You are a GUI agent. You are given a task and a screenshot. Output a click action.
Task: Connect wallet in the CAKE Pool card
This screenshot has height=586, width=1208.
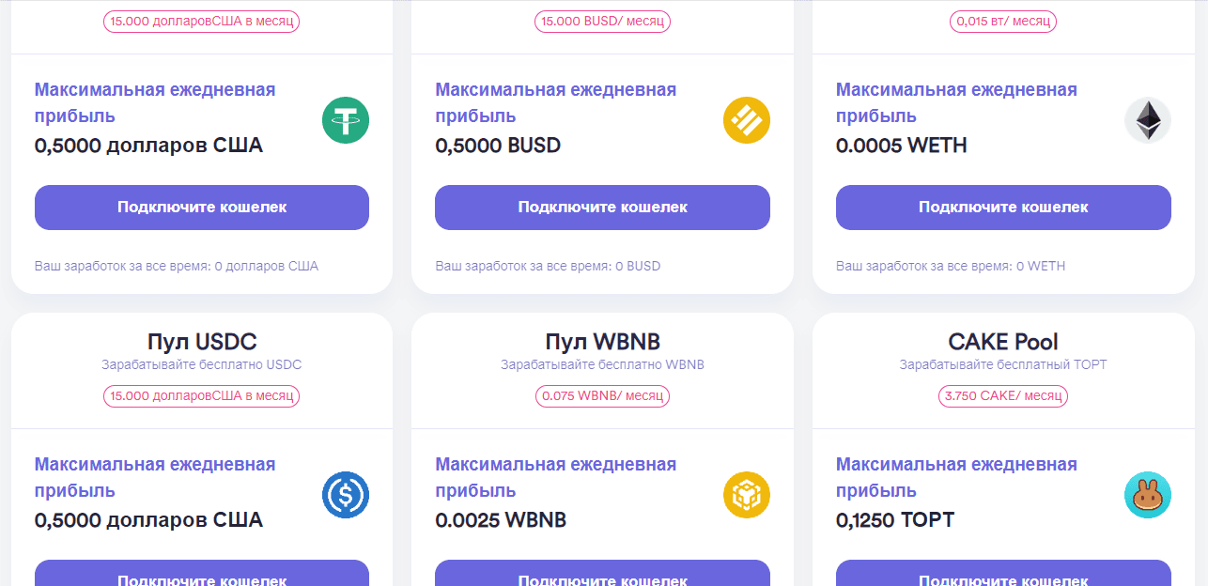click(1003, 575)
